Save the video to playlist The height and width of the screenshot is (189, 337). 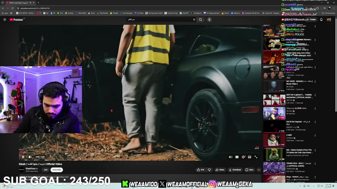click(x=249, y=170)
